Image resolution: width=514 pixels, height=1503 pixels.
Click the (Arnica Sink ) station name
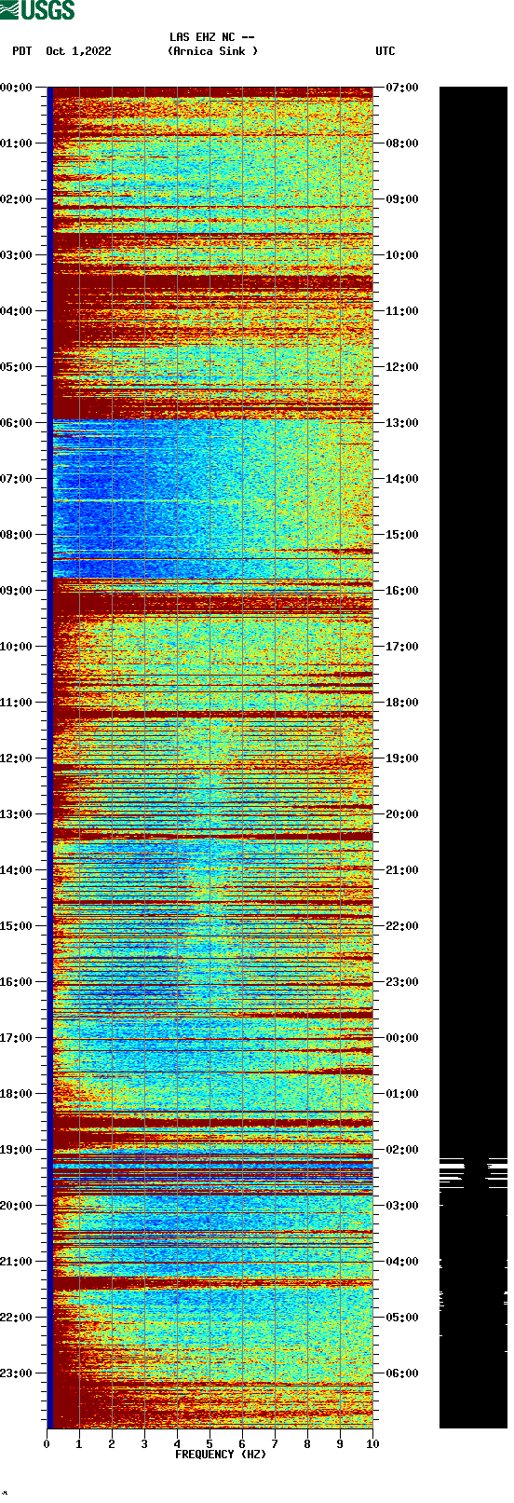click(x=212, y=51)
